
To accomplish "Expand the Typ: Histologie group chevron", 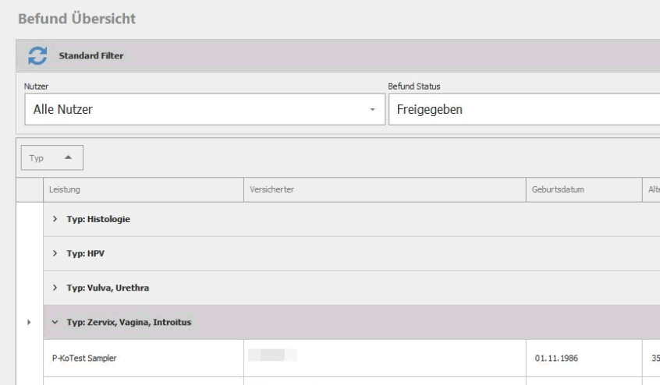I will coord(55,220).
